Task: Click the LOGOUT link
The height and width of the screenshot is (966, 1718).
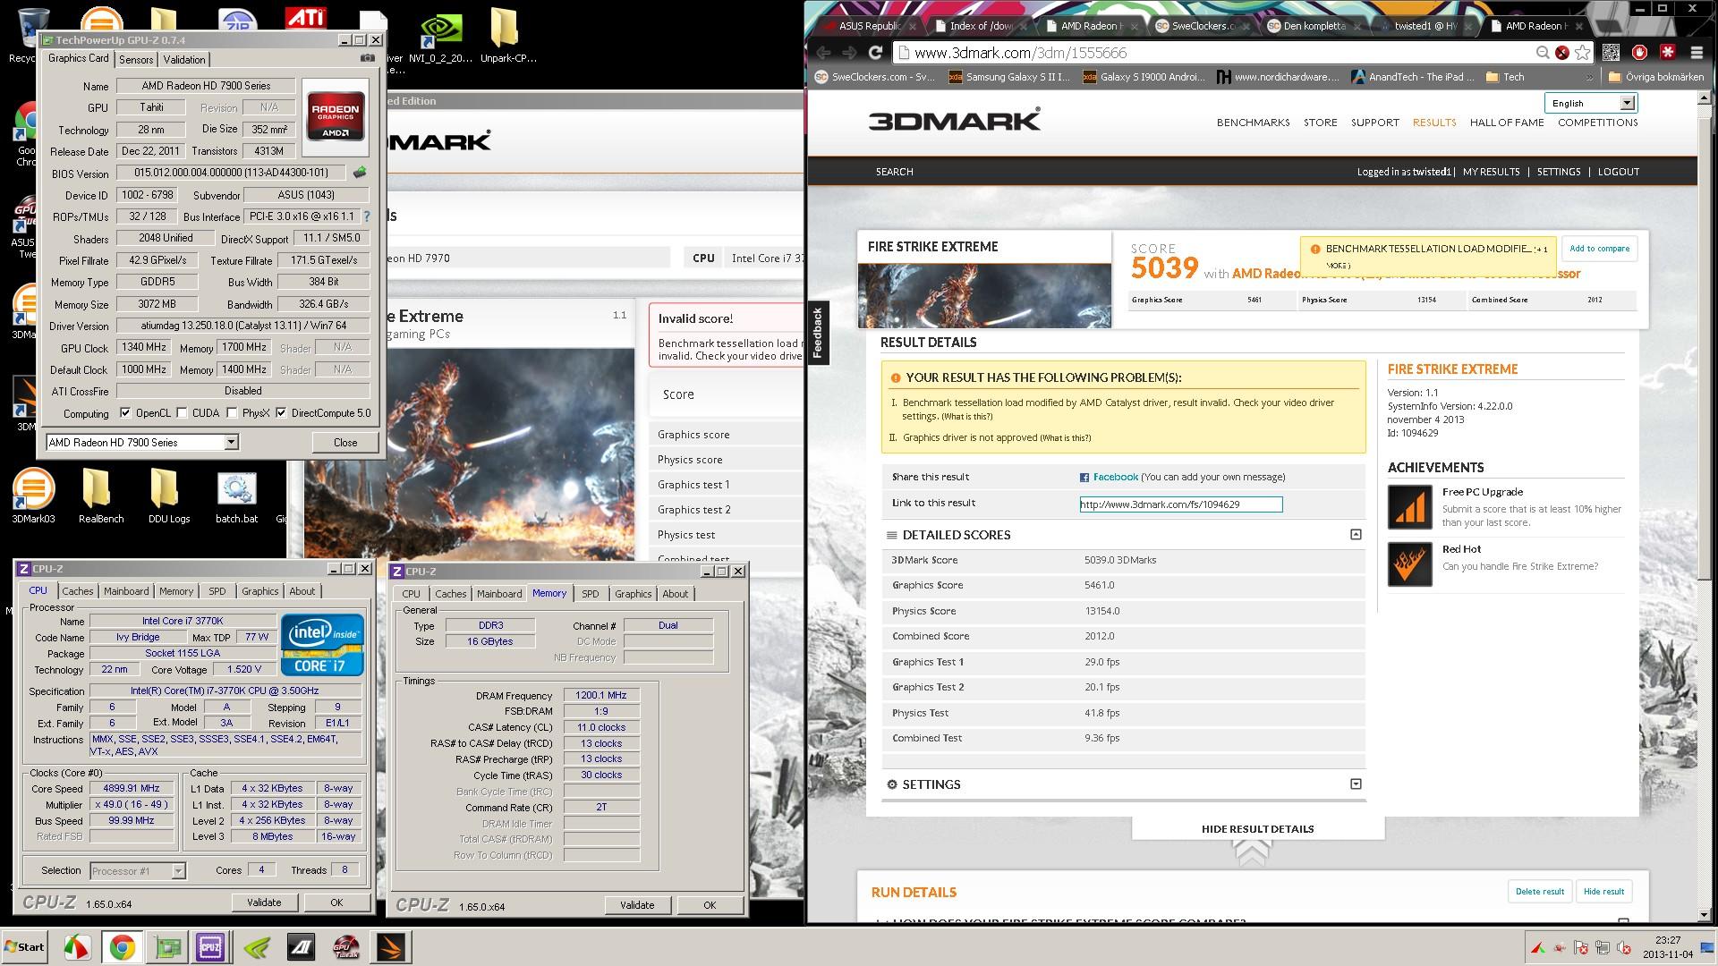Action: [x=1618, y=172]
